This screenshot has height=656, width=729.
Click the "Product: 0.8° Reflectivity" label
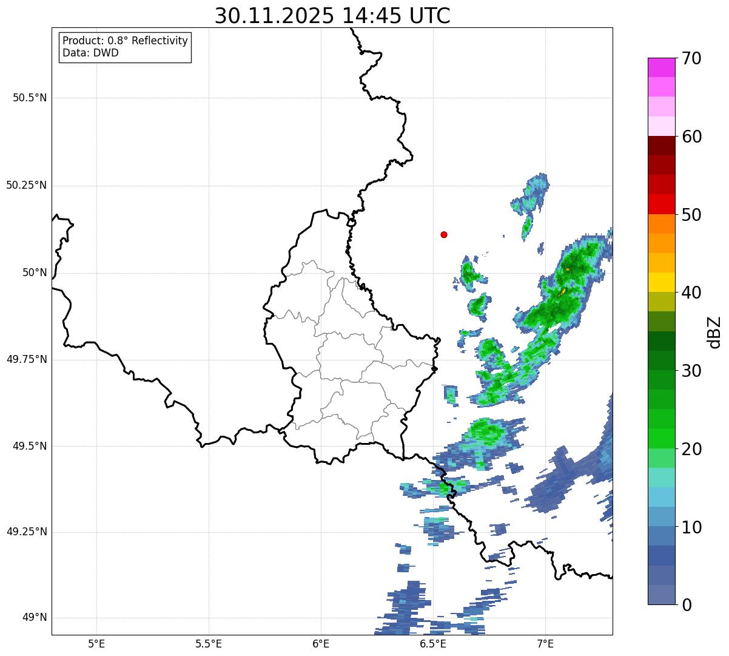tap(126, 41)
